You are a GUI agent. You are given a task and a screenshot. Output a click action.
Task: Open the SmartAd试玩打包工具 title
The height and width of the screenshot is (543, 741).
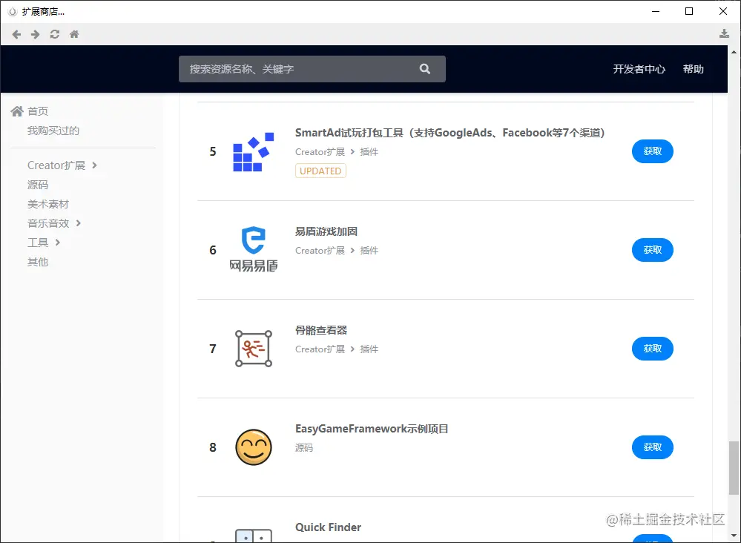tap(450, 133)
